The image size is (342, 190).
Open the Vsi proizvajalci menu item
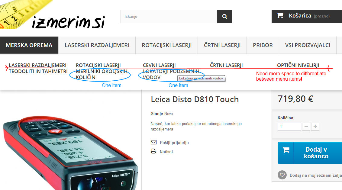[308, 45]
